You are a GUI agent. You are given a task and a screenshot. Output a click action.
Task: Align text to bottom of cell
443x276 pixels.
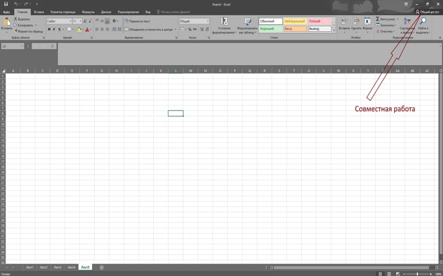(x=107, y=21)
